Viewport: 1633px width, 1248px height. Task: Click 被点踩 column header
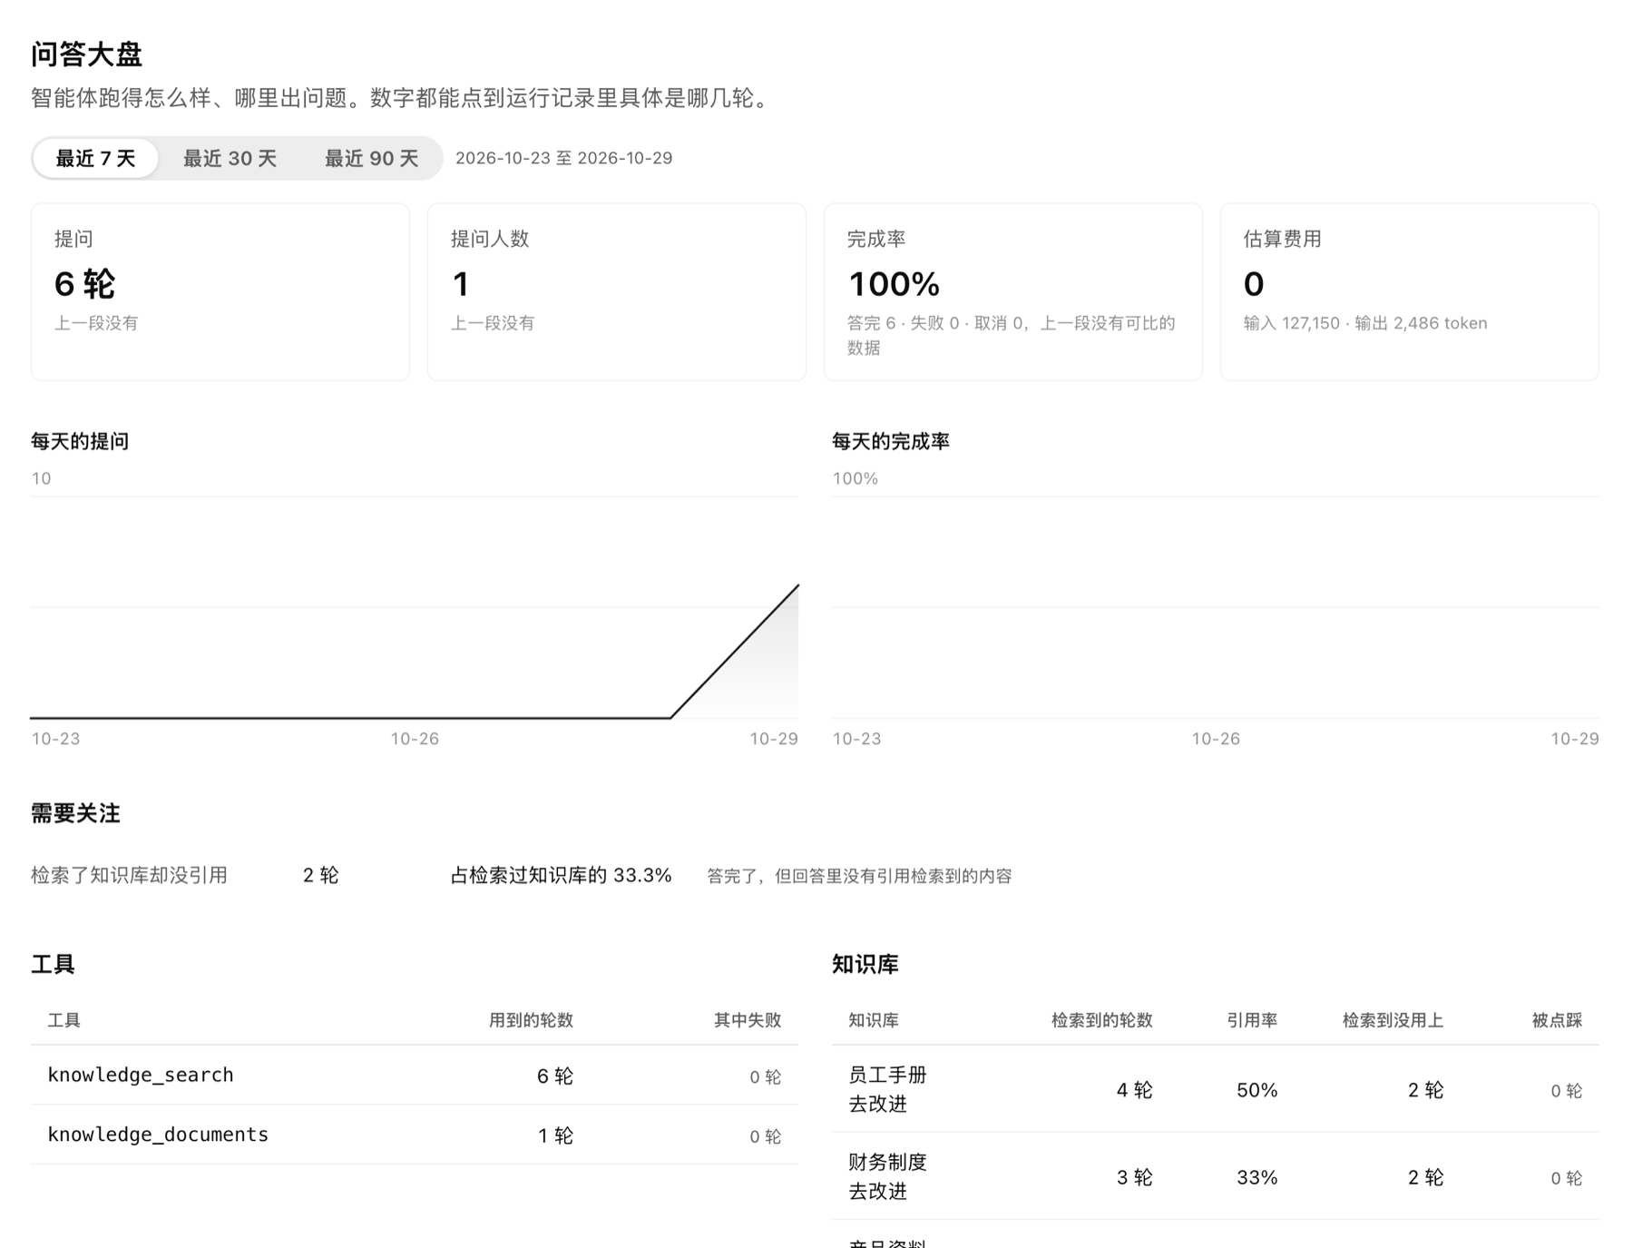coord(1557,1020)
